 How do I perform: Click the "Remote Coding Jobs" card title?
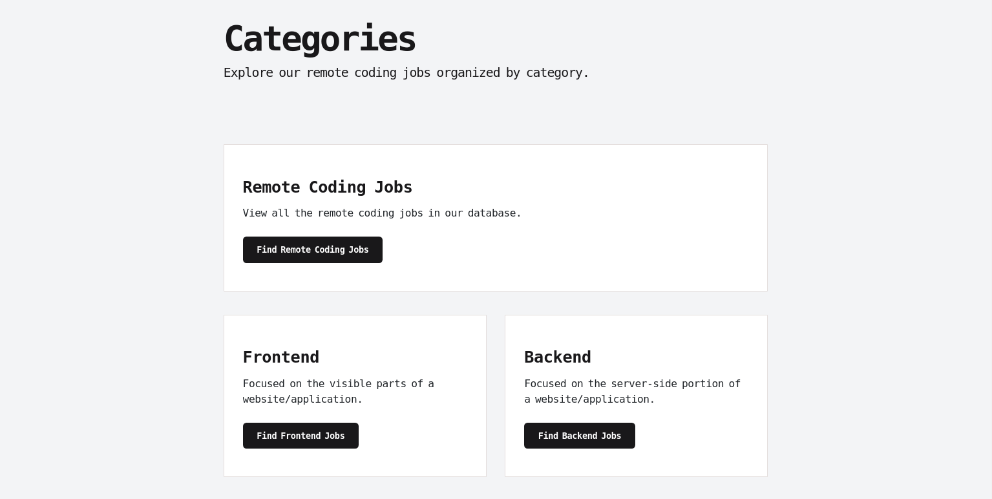click(327, 187)
